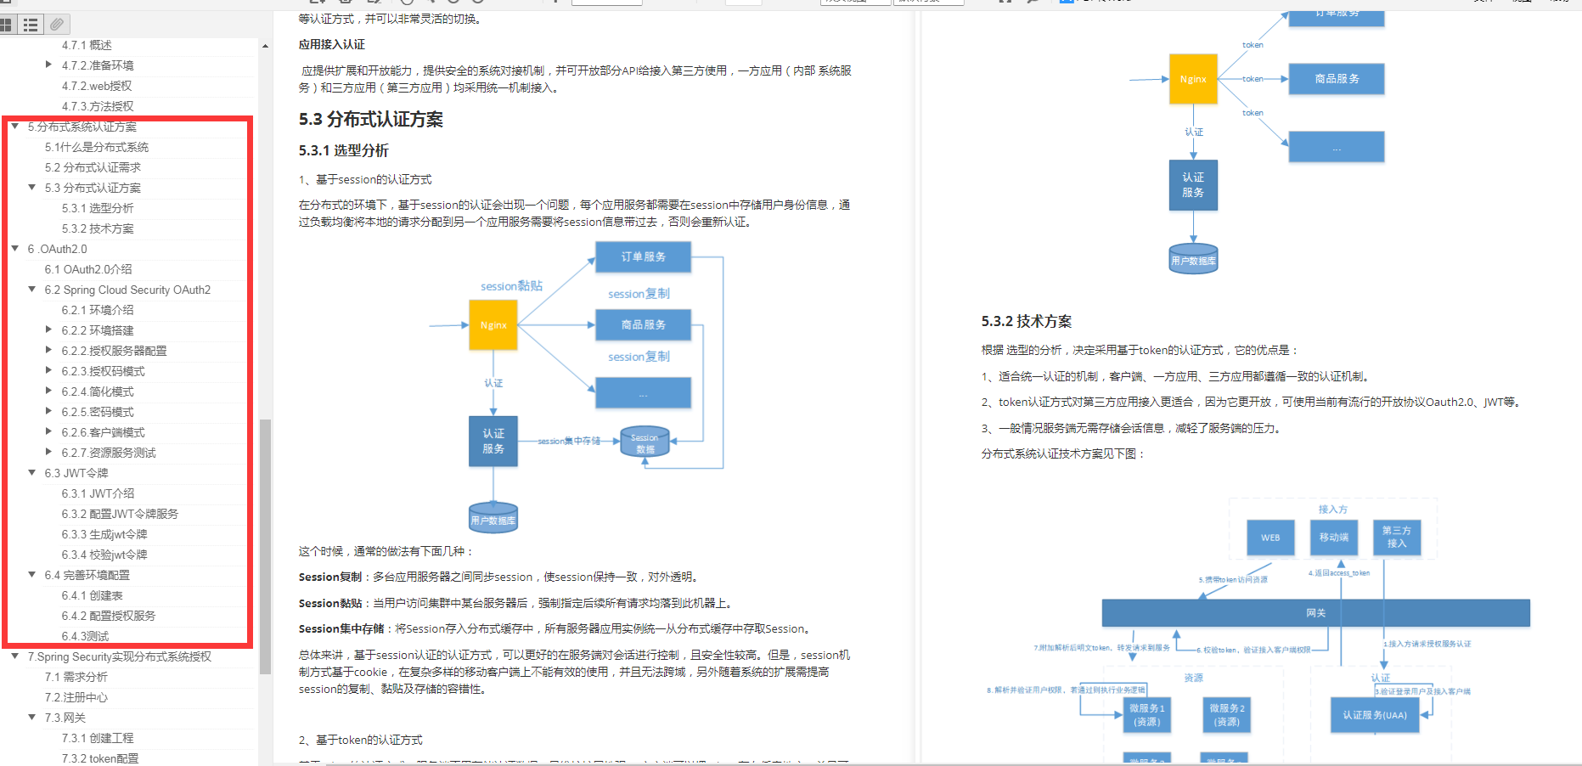Viewport: 1582px width, 766px height.
Task: Expand the 6.2.2 环境搭建 node
Action: click(x=49, y=329)
